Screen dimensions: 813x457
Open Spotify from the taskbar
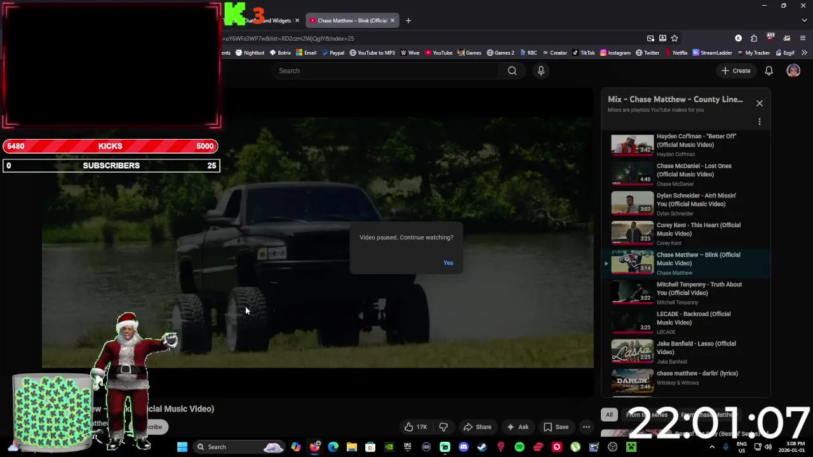[x=520, y=447]
